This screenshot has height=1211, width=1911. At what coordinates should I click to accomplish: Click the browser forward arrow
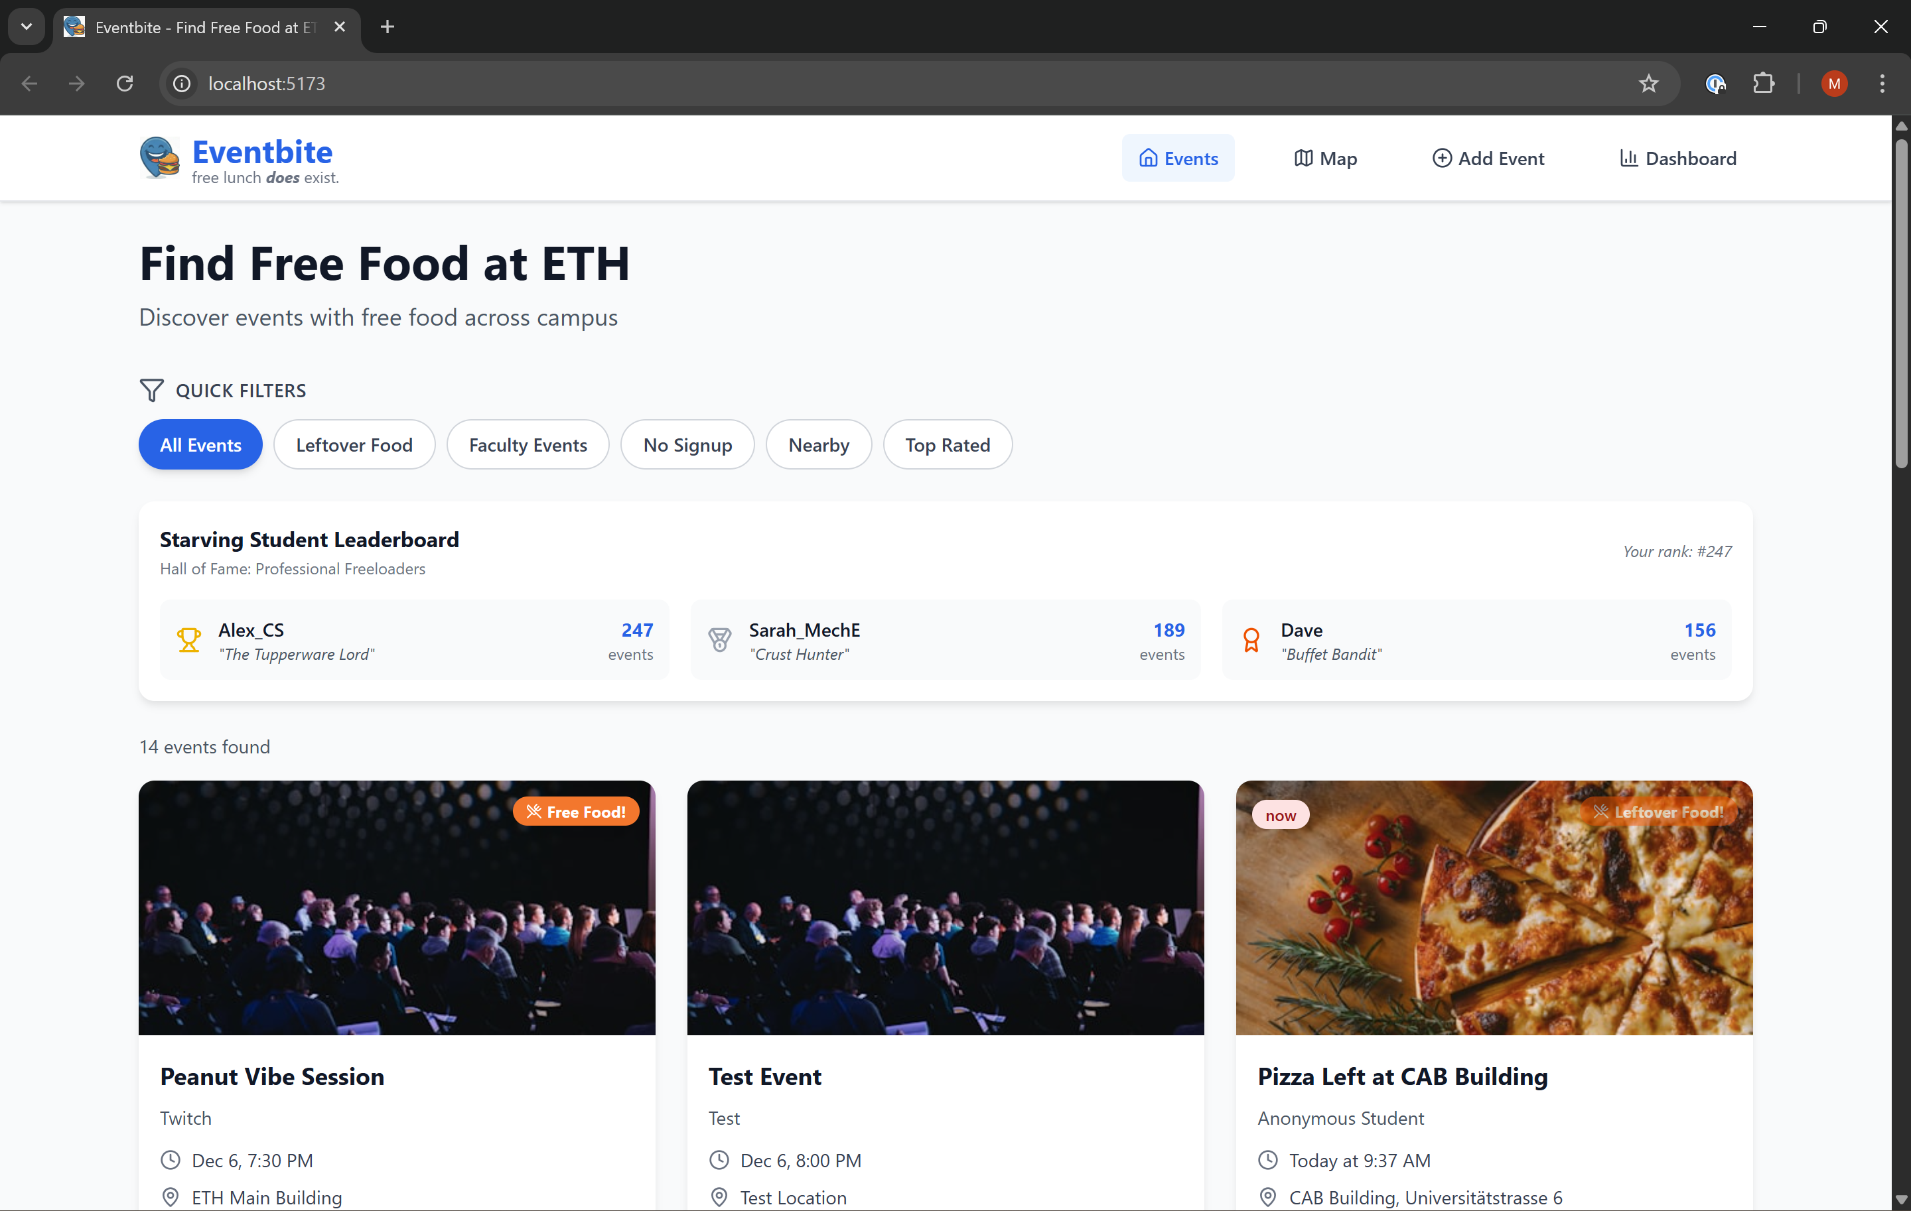76,84
